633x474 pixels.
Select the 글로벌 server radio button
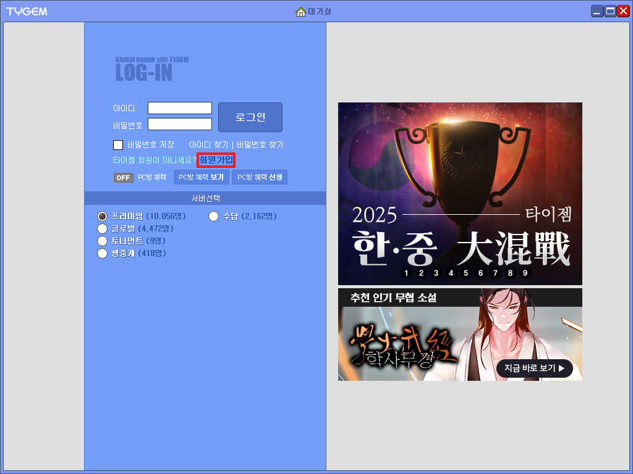pos(102,229)
